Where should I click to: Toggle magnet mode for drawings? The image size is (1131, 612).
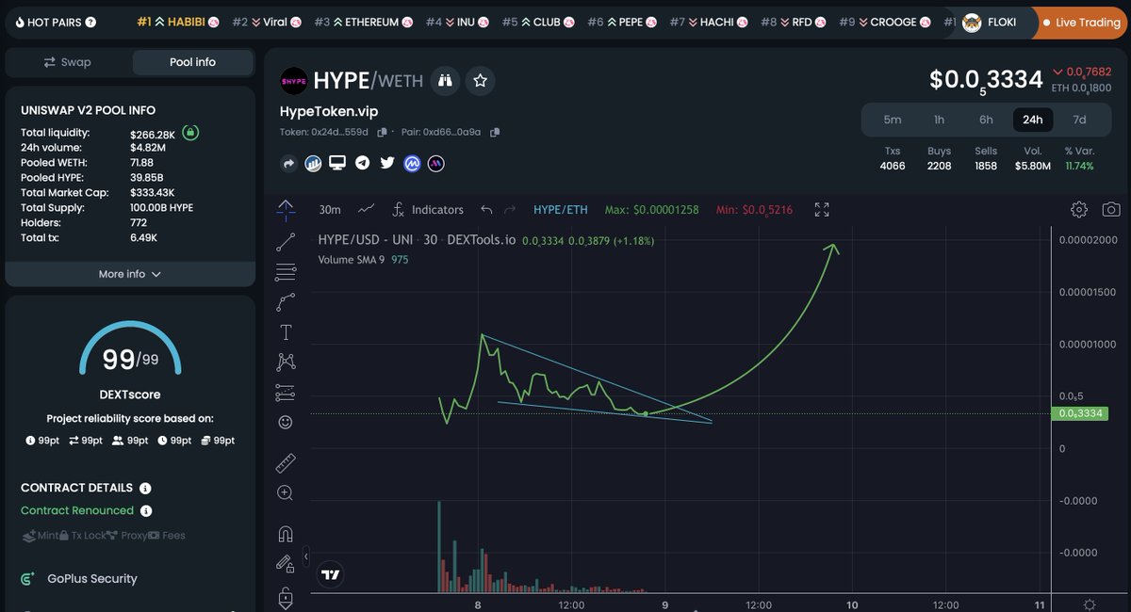286,534
